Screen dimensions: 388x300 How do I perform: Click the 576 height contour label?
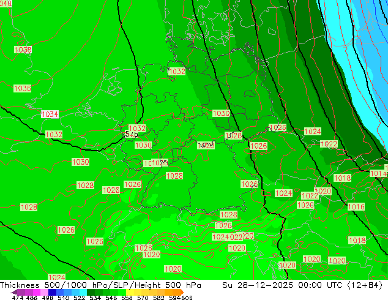tap(132, 135)
